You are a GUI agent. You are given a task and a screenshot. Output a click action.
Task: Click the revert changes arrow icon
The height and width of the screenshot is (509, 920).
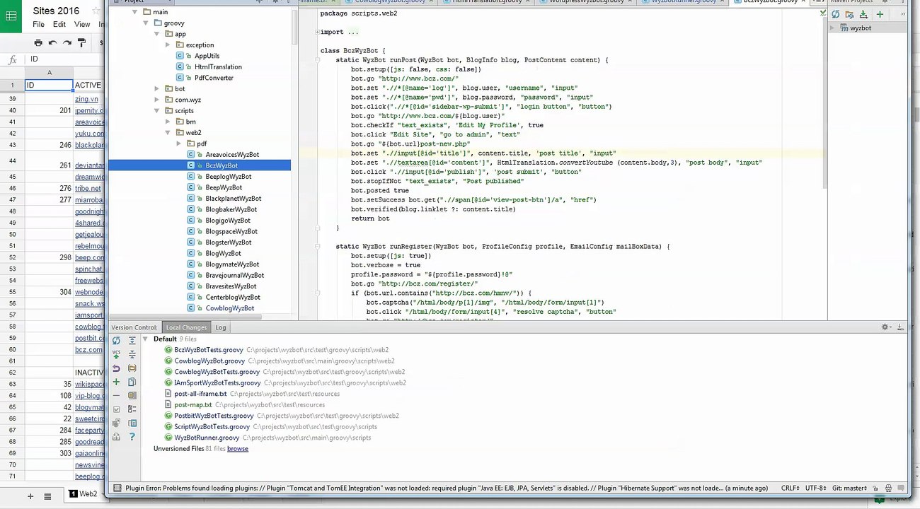coord(116,368)
